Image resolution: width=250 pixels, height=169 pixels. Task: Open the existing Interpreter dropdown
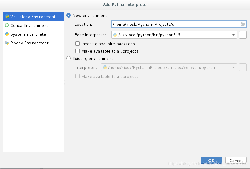click(169, 67)
